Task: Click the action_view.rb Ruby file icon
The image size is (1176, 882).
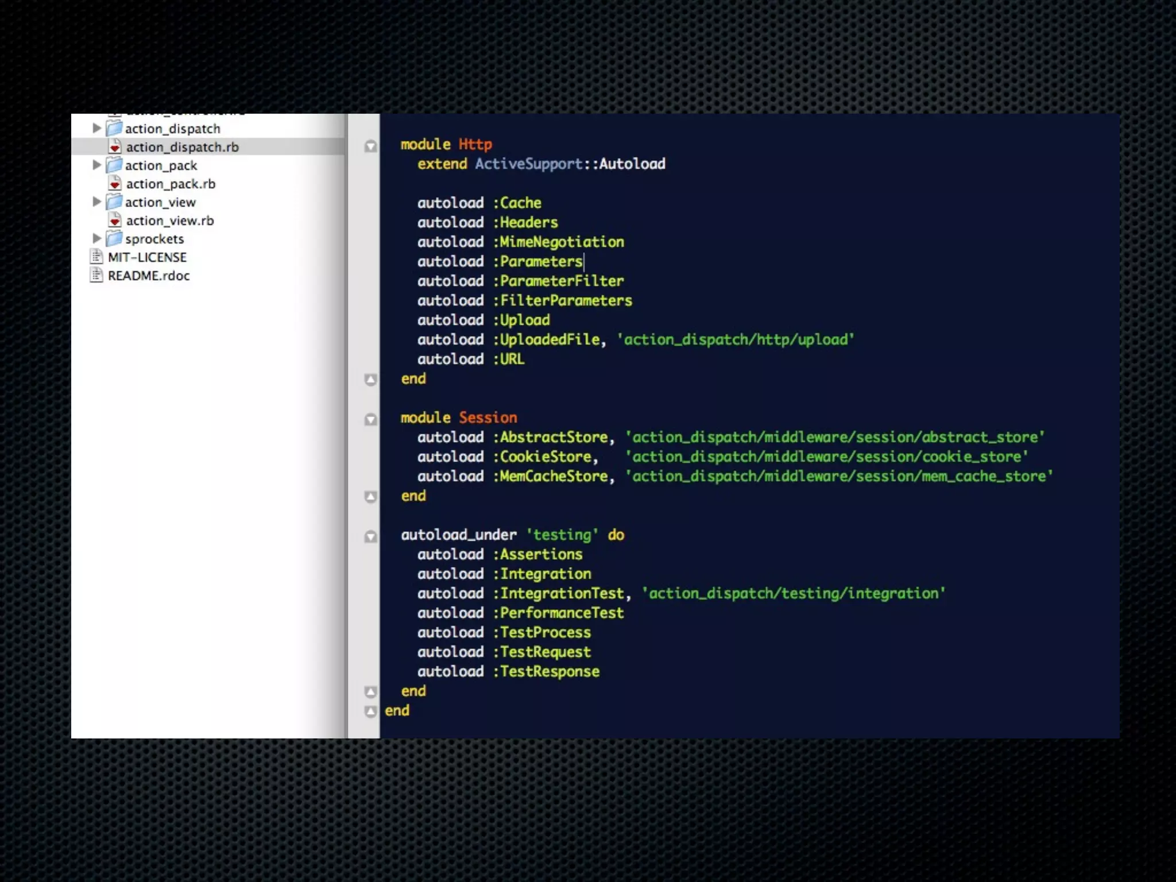Action: [115, 220]
